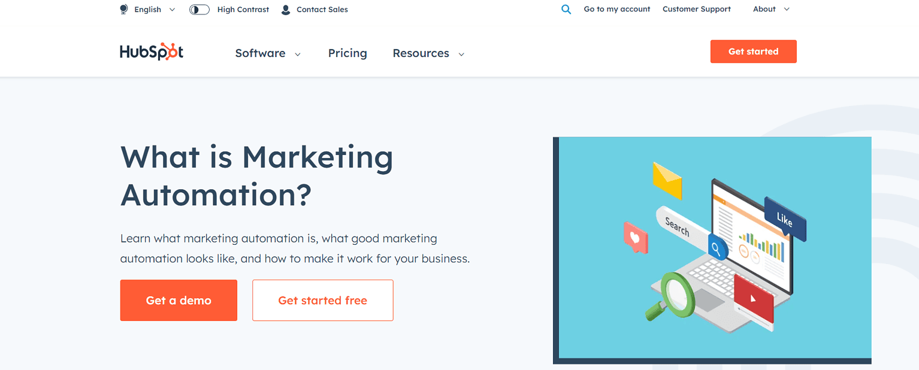Click the Get started free button

(x=322, y=300)
